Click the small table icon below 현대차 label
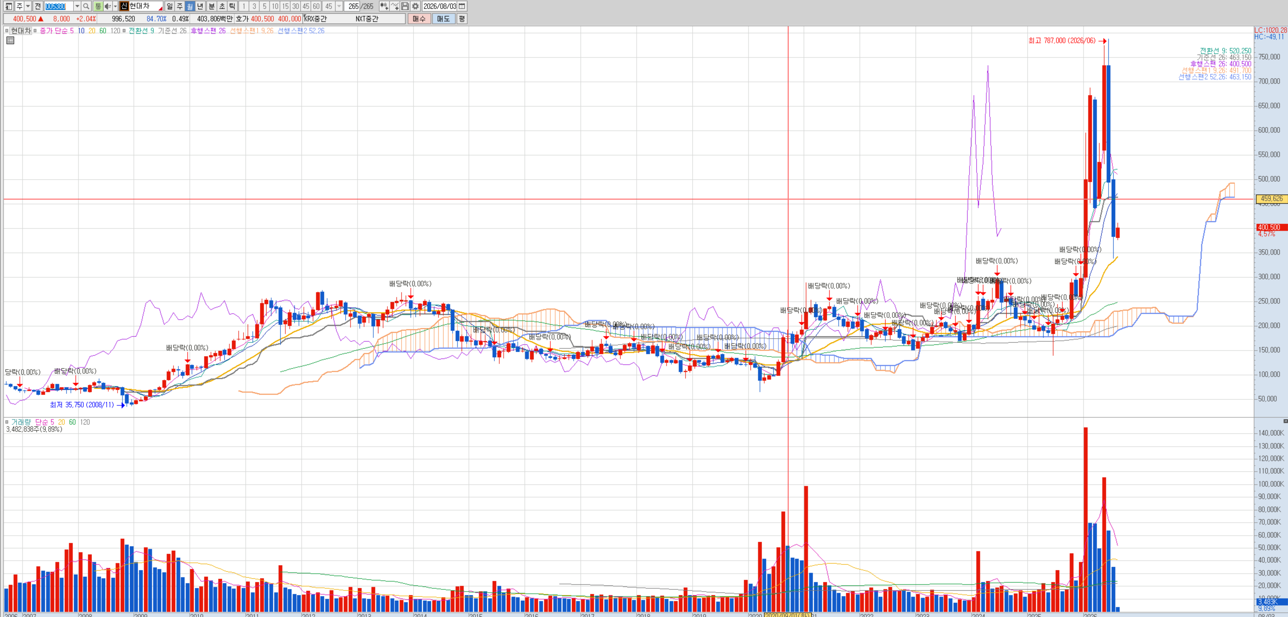The height and width of the screenshot is (617, 1288). pos(10,40)
